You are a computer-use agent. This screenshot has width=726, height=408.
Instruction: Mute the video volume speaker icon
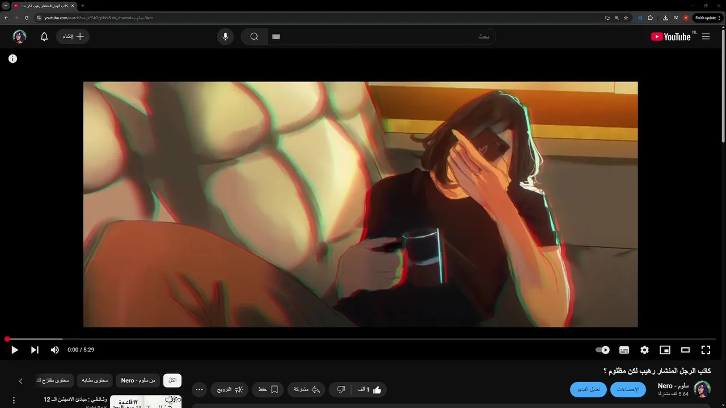pos(54,350)
